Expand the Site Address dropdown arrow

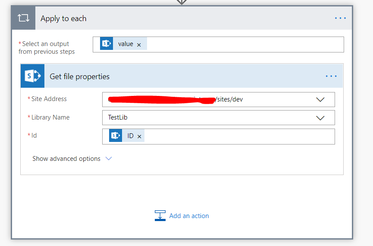pos(320,99)
